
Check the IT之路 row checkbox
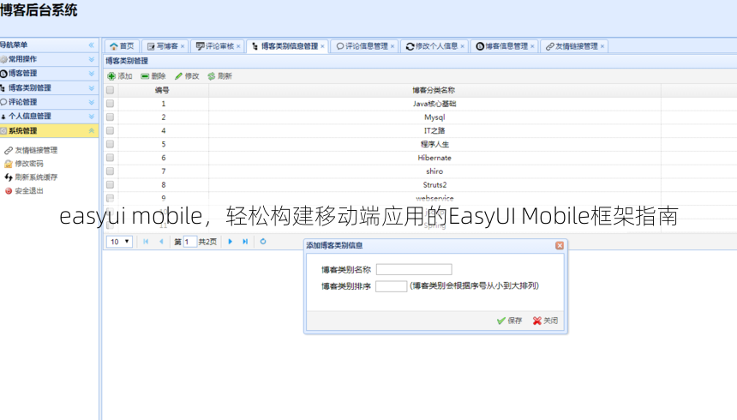(x=110, y=131)
